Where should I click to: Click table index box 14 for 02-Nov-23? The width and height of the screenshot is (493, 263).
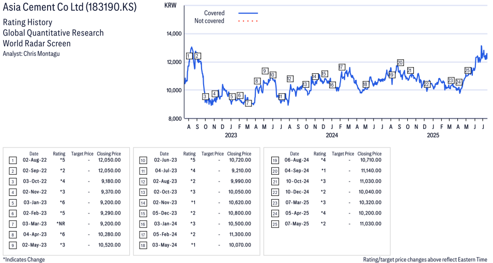143,203
